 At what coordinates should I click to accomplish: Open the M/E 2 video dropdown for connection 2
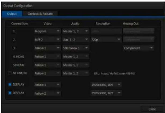point(47,40)
